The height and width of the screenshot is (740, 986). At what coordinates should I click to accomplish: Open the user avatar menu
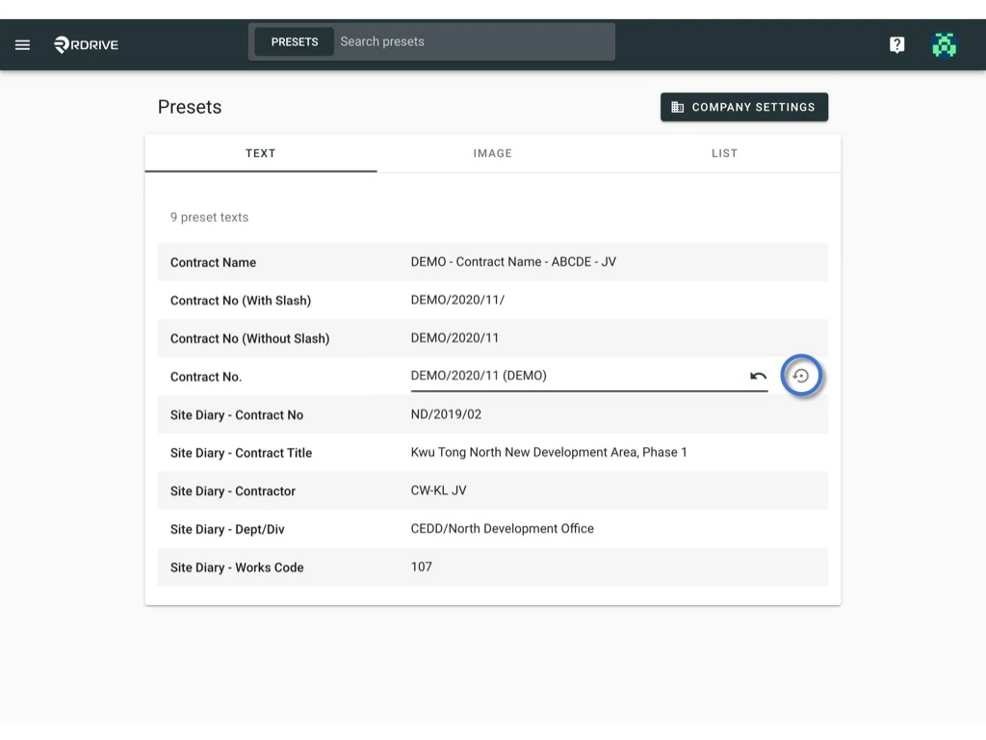click(944, 44)
